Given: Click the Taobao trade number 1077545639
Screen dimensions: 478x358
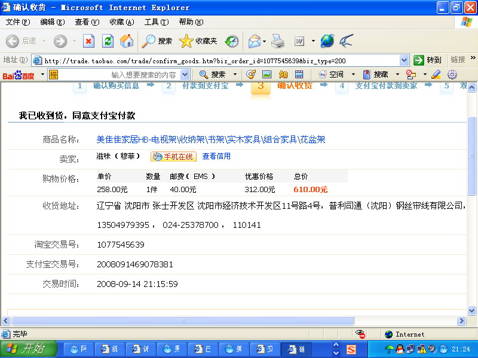Looking at the screenshot, I should point(121,245).
